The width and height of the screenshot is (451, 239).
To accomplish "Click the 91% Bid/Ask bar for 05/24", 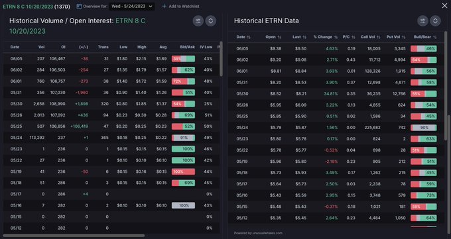I will click(183, 138).
